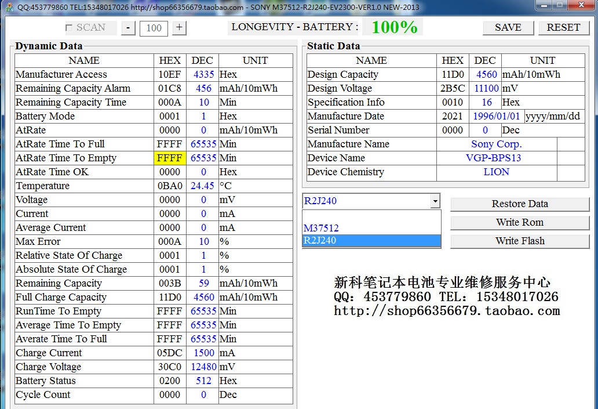This screenshot has width=598, height=409.
Task: Click Remaining Capacity Alarm DEC value 456
Action: [x=202, y=89]
